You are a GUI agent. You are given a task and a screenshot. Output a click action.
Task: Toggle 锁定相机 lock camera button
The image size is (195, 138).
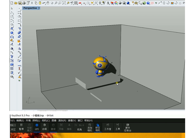97,128
